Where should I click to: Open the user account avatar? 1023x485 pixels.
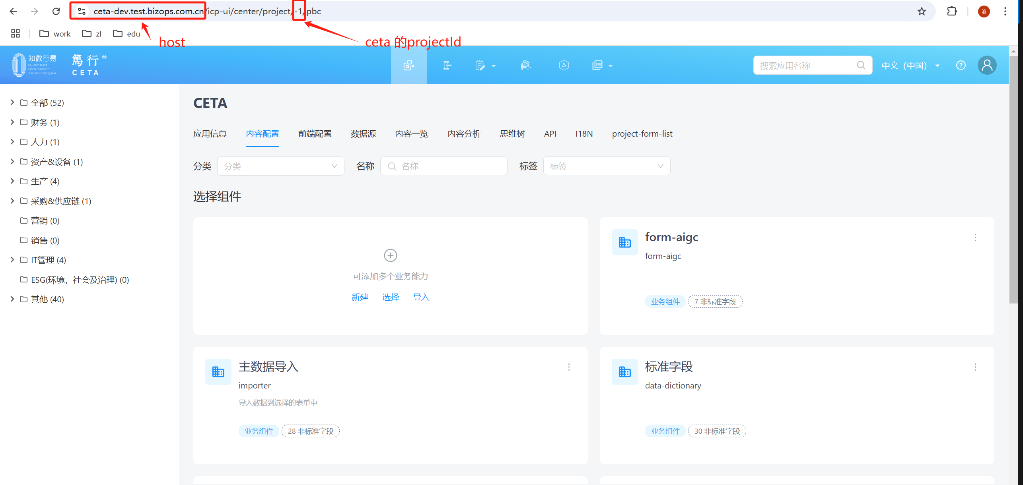(987, 65)
